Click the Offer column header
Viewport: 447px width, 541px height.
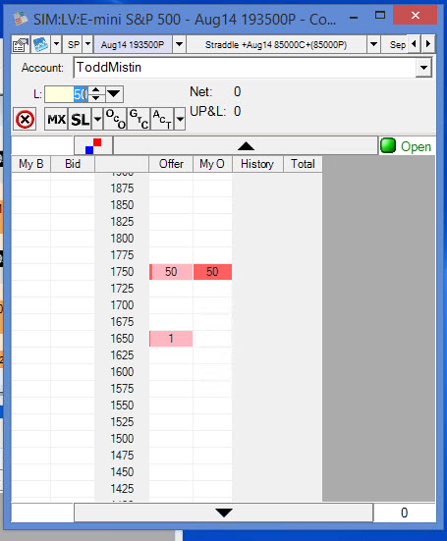point(171,164)
